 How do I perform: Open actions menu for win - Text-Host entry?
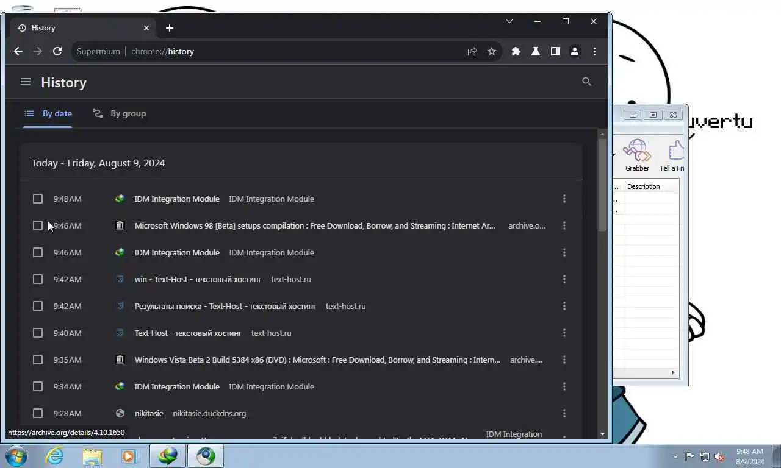tap(564, 279)
